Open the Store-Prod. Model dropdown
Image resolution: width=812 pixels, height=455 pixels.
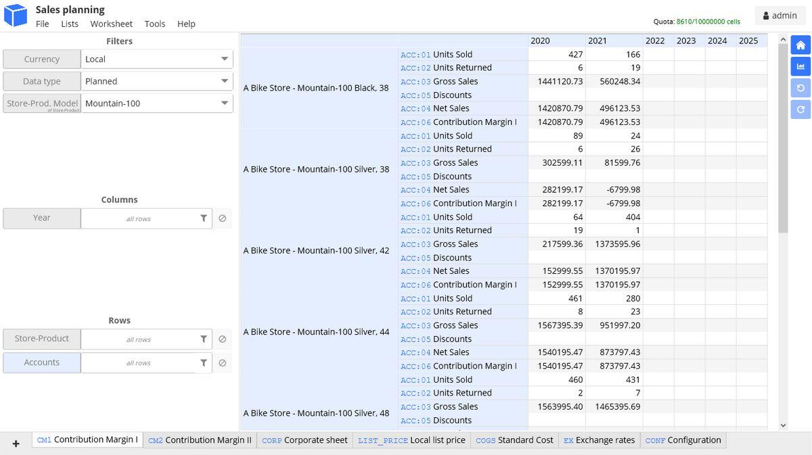157,103
